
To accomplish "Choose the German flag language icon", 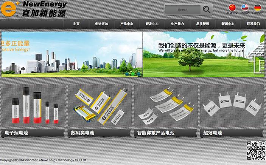I will click(x=257, y=8).
